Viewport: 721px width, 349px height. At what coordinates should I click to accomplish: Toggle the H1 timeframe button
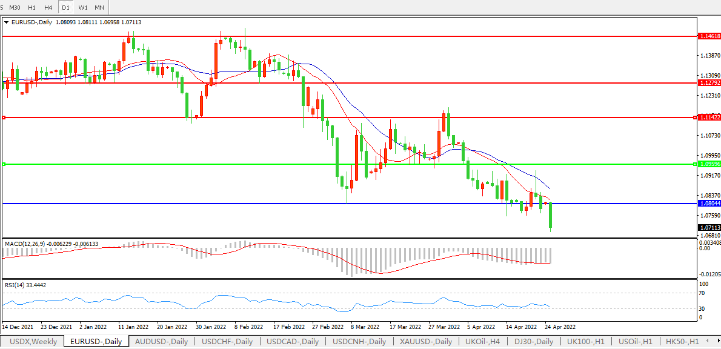[32, 7]
